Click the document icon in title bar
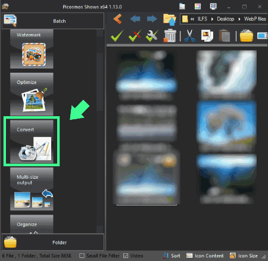 click(182, 7)
